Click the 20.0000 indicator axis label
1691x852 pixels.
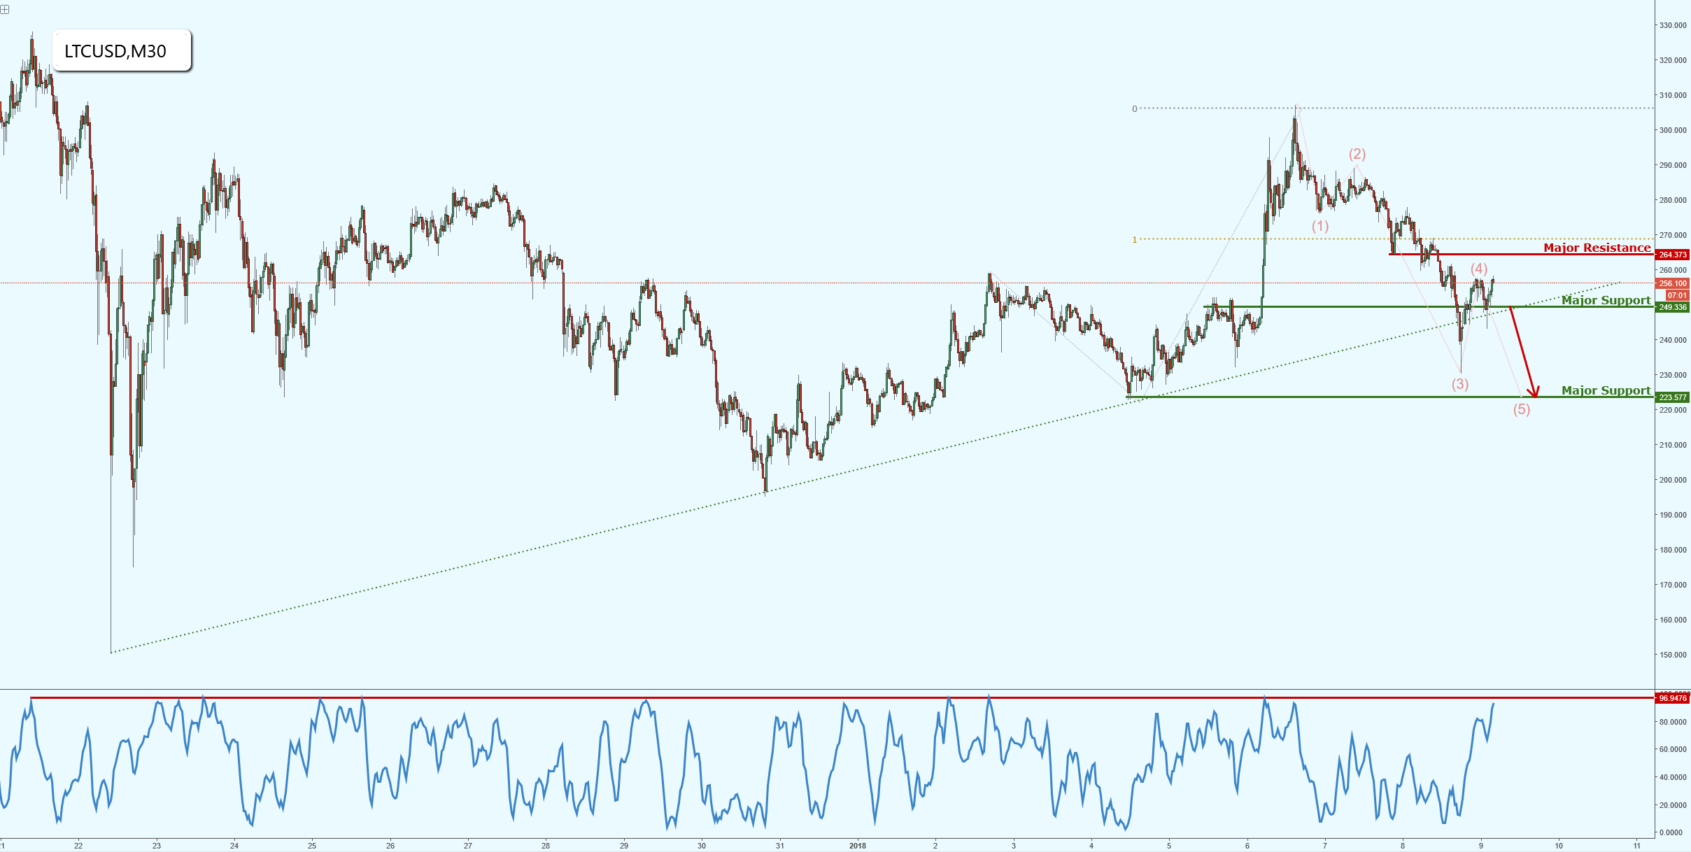pos(1673,805)
